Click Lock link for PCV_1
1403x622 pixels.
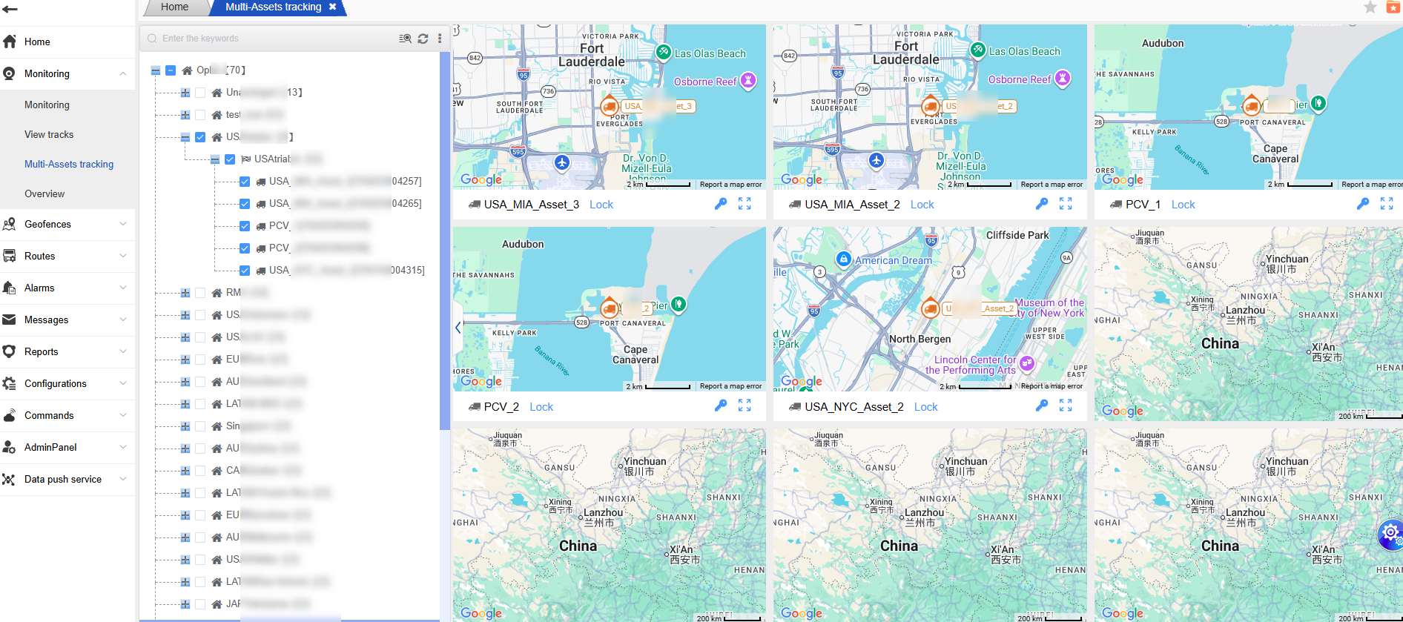click(1183, 205)
